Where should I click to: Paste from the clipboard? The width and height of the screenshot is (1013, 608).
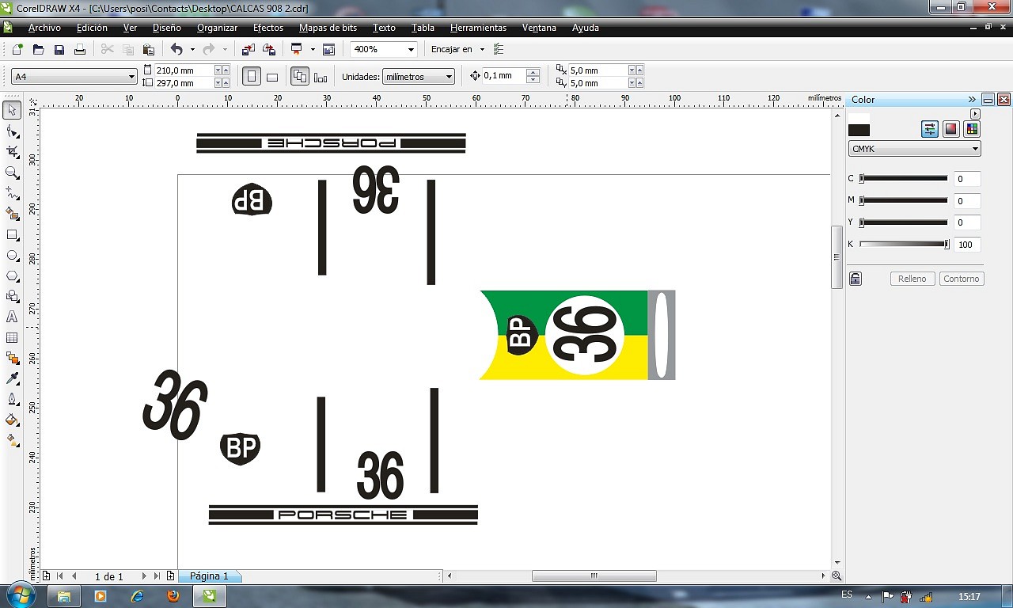click(x=148, y=49)
